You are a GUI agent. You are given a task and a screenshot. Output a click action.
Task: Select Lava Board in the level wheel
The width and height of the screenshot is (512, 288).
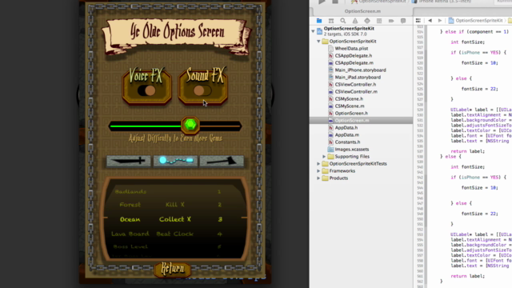[x=130, y=234]
